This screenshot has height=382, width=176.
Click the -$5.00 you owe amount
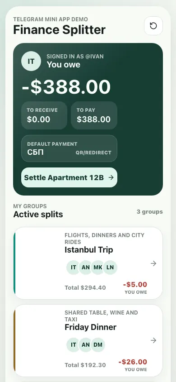[x=135, y=284]
